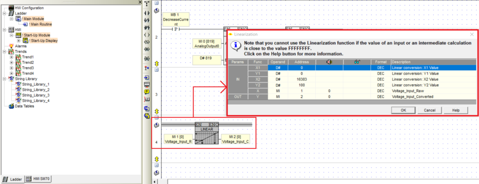The width and height of the screenshot is (479, 184).
Task: Collapse rung 3 with its minus toggle
Action: pyautogui.click(x=157, y=69)
